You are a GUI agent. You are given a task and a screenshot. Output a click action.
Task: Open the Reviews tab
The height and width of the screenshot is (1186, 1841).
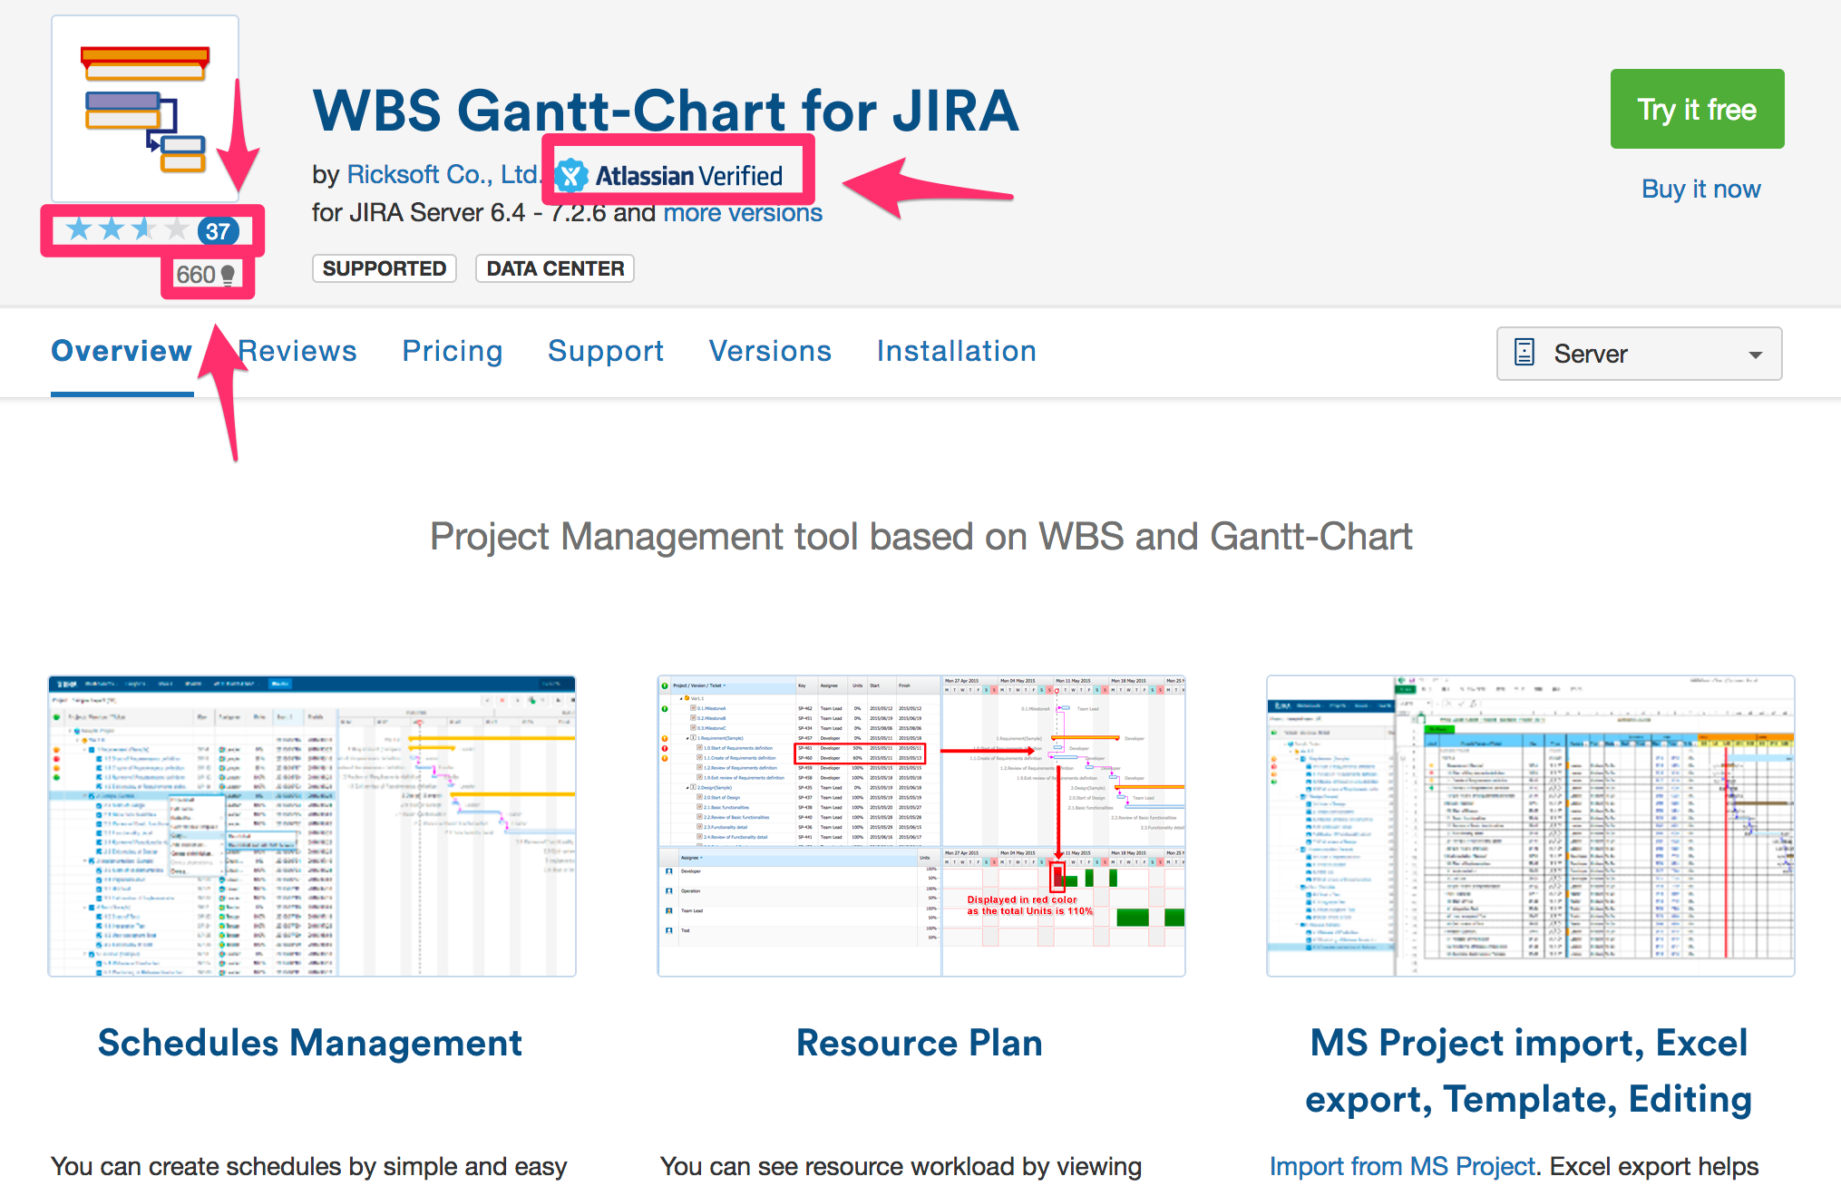coord(297,351)
